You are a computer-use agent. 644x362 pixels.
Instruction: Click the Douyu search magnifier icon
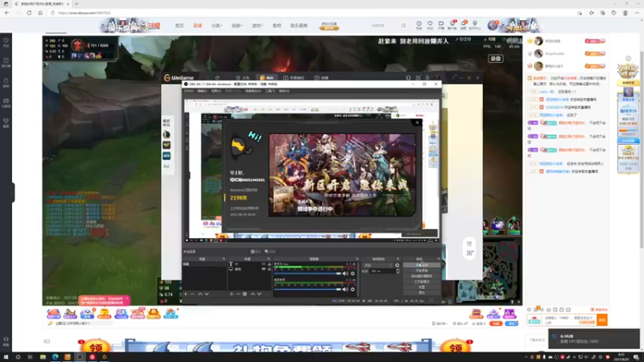coord(403,26)
